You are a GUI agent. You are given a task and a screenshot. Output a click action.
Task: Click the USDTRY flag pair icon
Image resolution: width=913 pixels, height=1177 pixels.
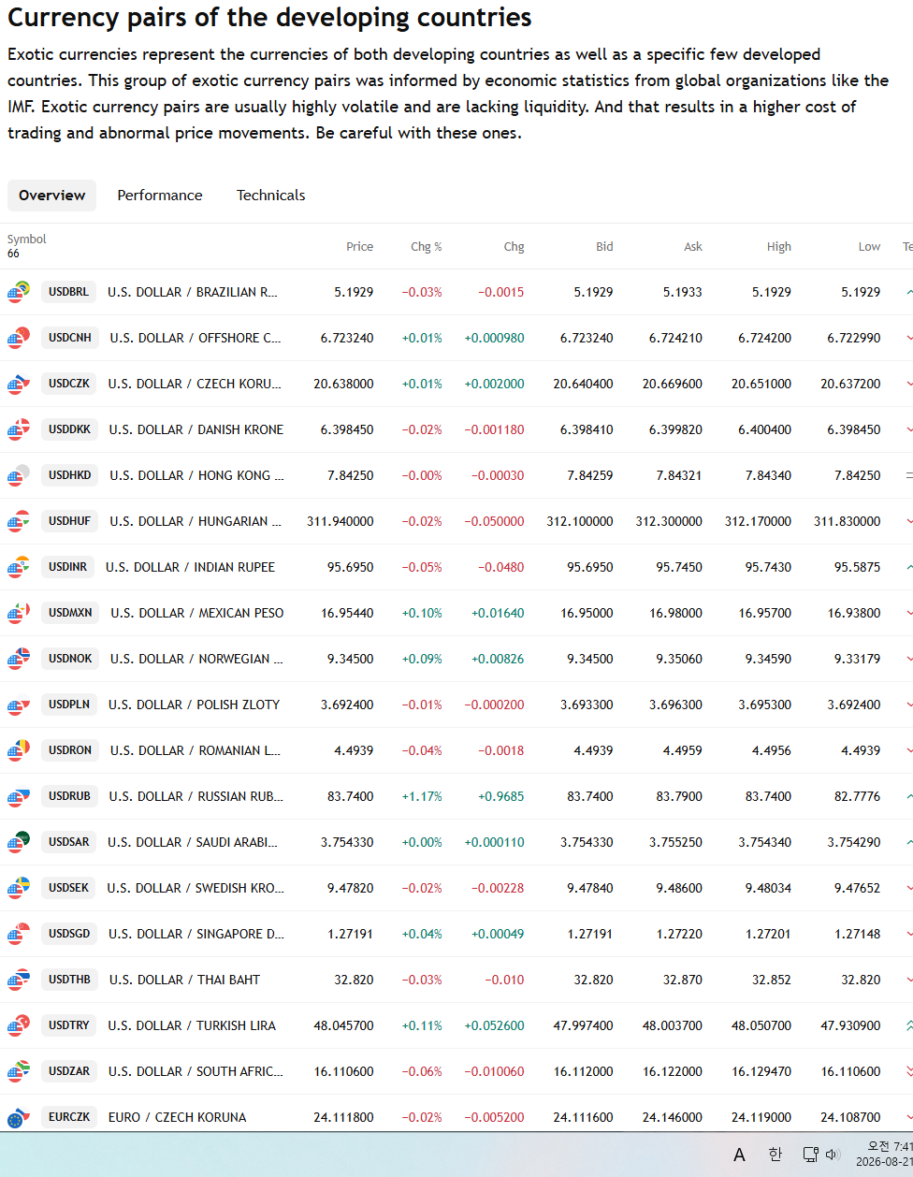[19, 1025]
